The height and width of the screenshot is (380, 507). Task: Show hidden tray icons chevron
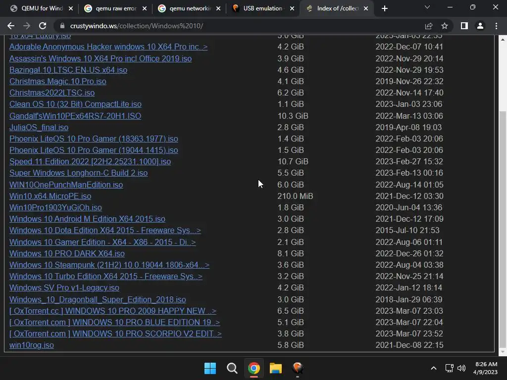point(434,368)
